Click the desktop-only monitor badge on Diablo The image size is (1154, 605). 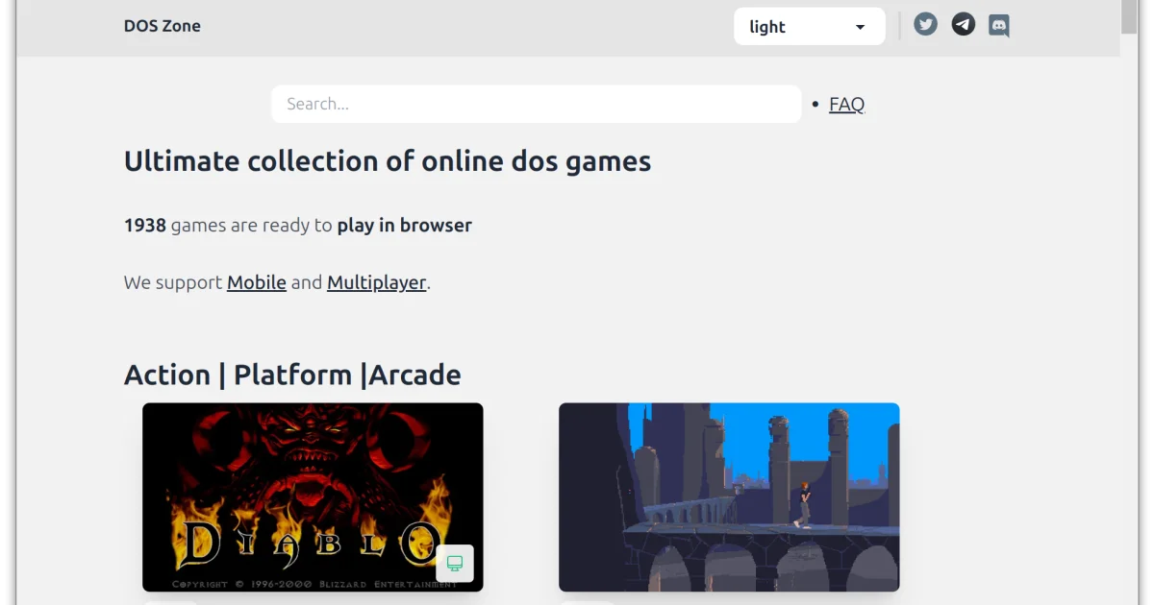click(454, 564)
